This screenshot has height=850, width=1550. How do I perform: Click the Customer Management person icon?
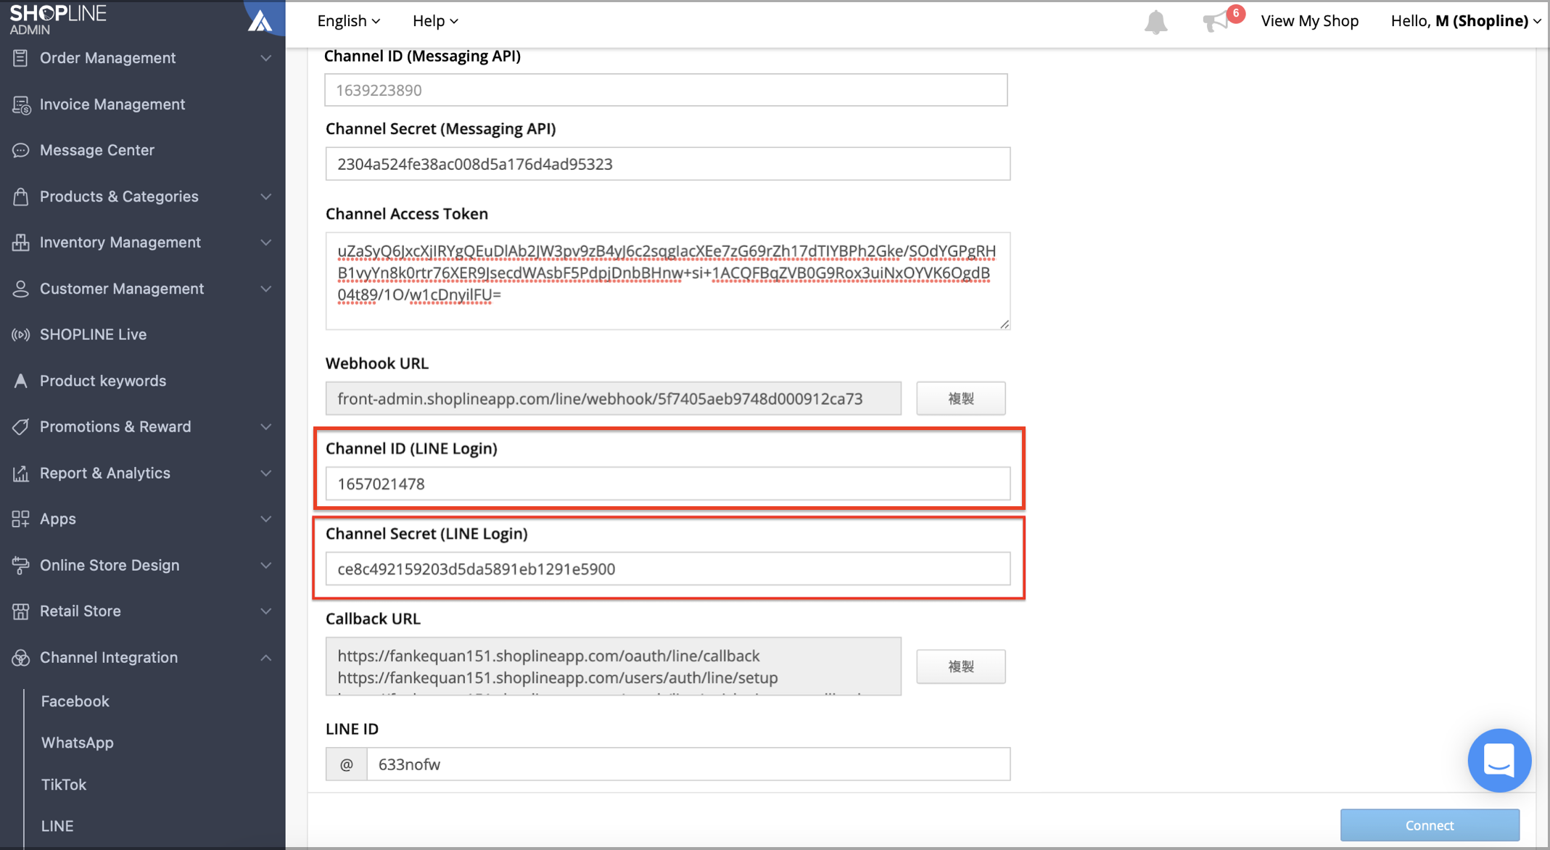click(x=20, y=289)
